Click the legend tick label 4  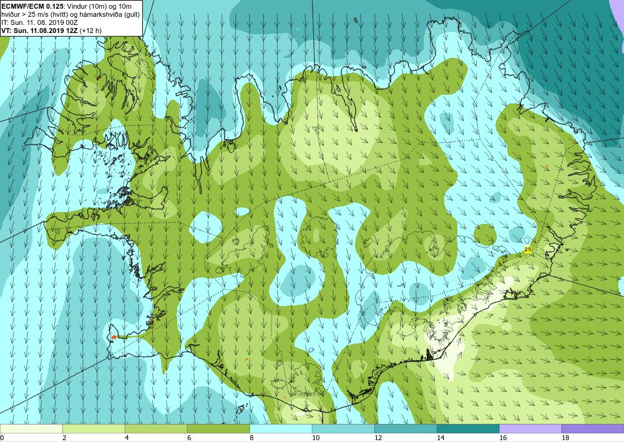[x=127, y=438]
